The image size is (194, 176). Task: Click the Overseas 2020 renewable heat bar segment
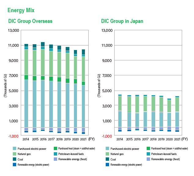pos(75,130)
